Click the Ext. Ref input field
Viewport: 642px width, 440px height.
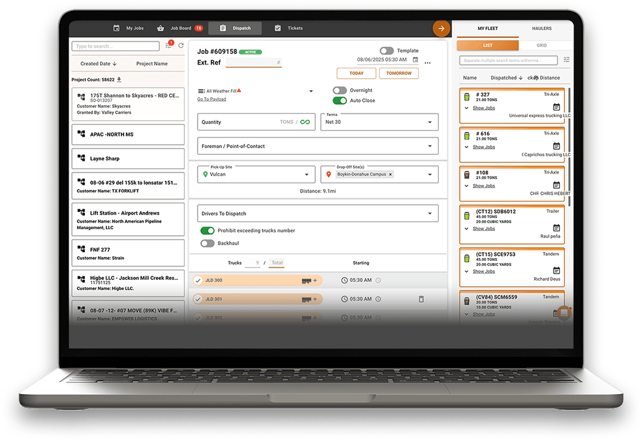click(254, 62)
